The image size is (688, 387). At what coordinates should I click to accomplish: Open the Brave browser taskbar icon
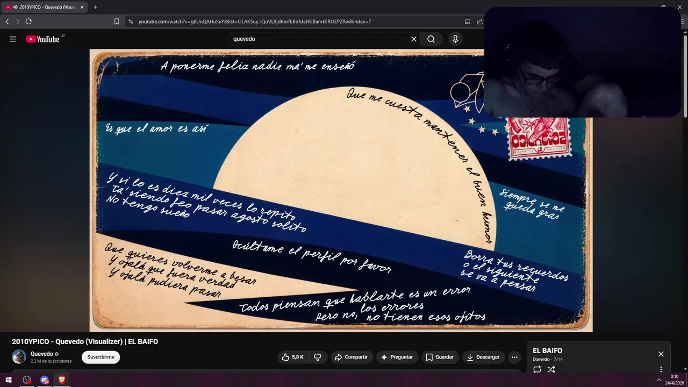(62, 380)
